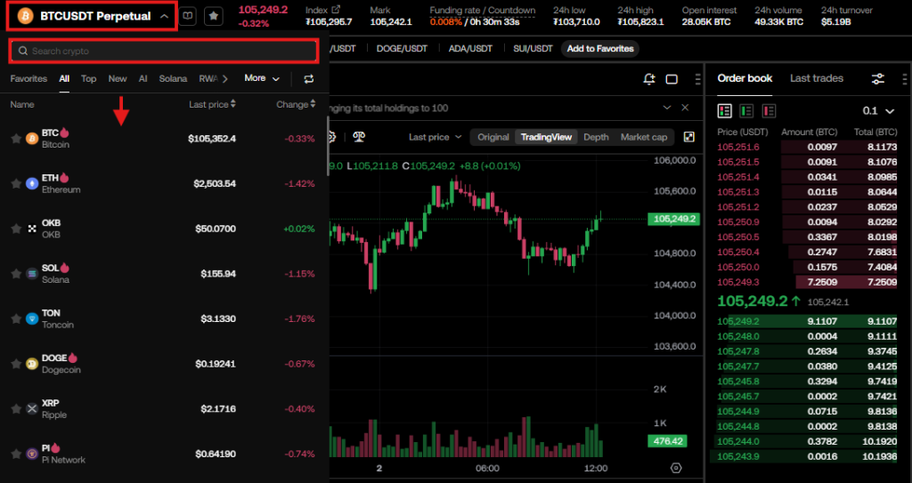Open ADA/USDT from favorites bar
This screenshot has width=912, height=483.
click(470, 49)
